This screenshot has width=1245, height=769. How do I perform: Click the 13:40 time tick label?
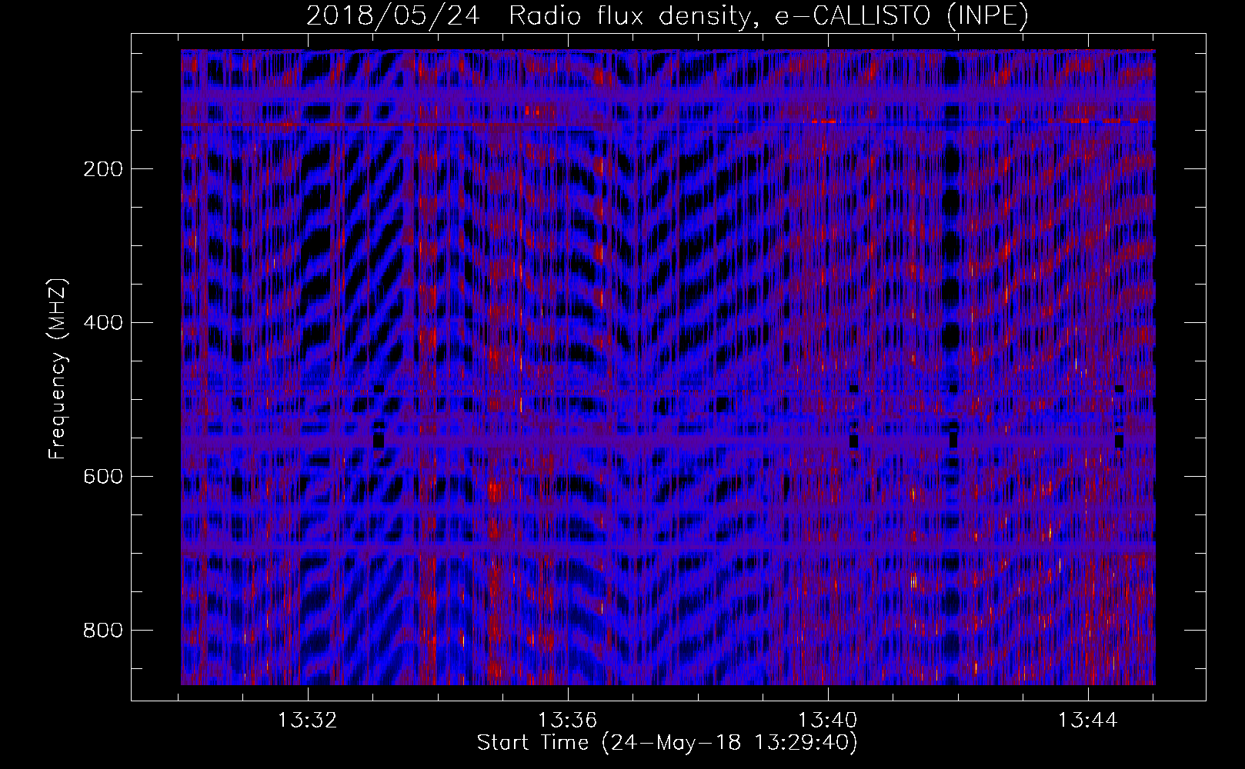[x=828, y=721]
